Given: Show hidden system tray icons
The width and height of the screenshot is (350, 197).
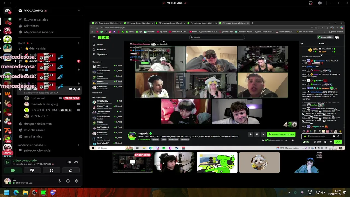Looking at the screenshot, I should pos(289,193).
